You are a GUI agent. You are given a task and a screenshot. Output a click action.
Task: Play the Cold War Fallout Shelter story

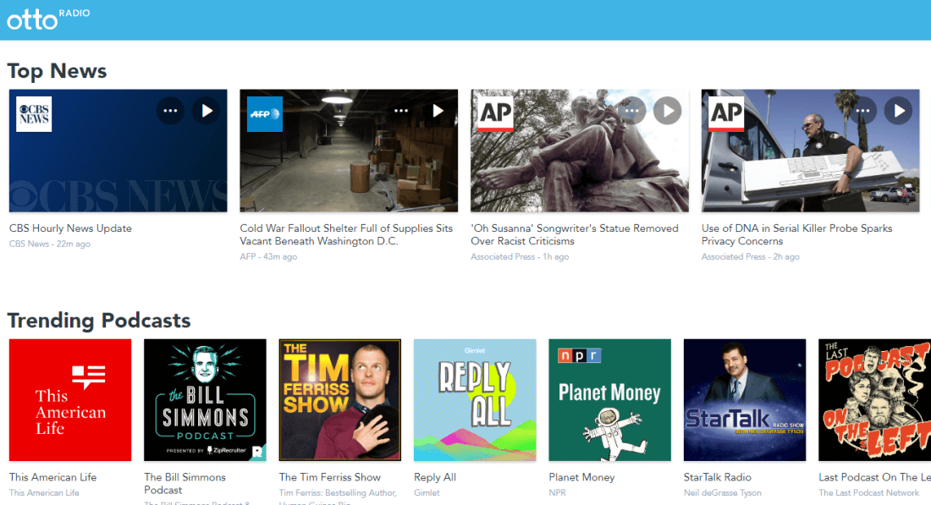[x=437, y=111]
